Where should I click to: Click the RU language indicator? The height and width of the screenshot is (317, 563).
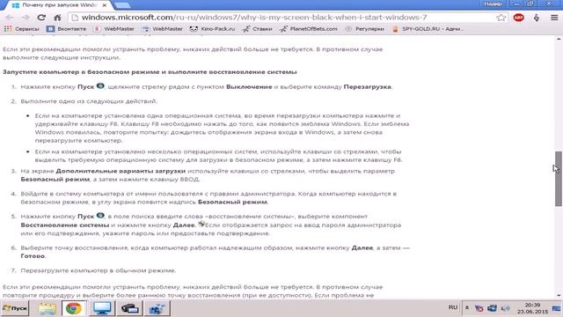453,307
